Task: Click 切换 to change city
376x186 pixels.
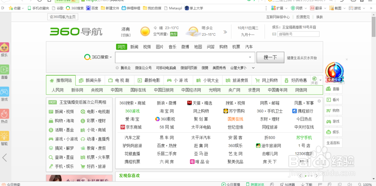Action: (x=126, y=35)
